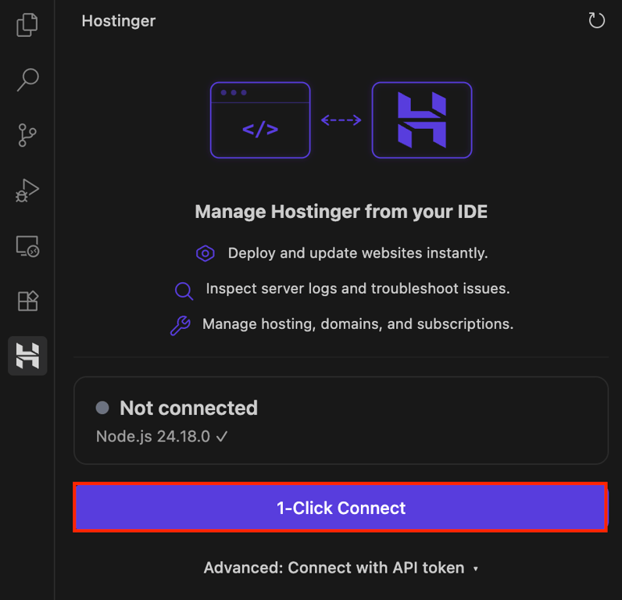This screenshot has width=622, height=600.
Task: Click the refresh icon in the Hostinger panel
Action: tap(596, 20)
